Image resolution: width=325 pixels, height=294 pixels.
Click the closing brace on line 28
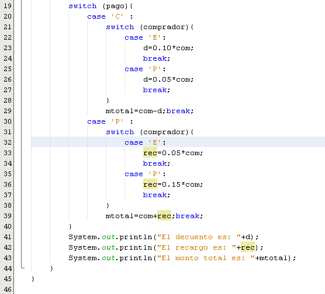pyautogui.click(x=108, y=100)
